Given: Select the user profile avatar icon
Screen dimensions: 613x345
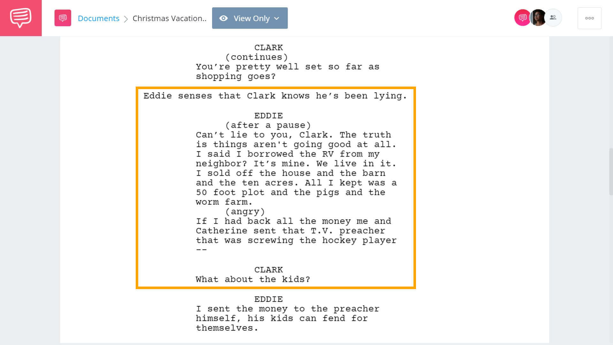Looking at the screenshot, I should pos(538,18).
